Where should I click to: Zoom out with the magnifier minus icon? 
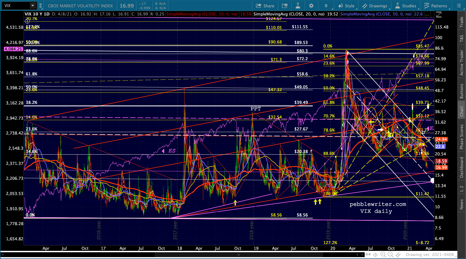pyautogui.click(x=390, y=254)
